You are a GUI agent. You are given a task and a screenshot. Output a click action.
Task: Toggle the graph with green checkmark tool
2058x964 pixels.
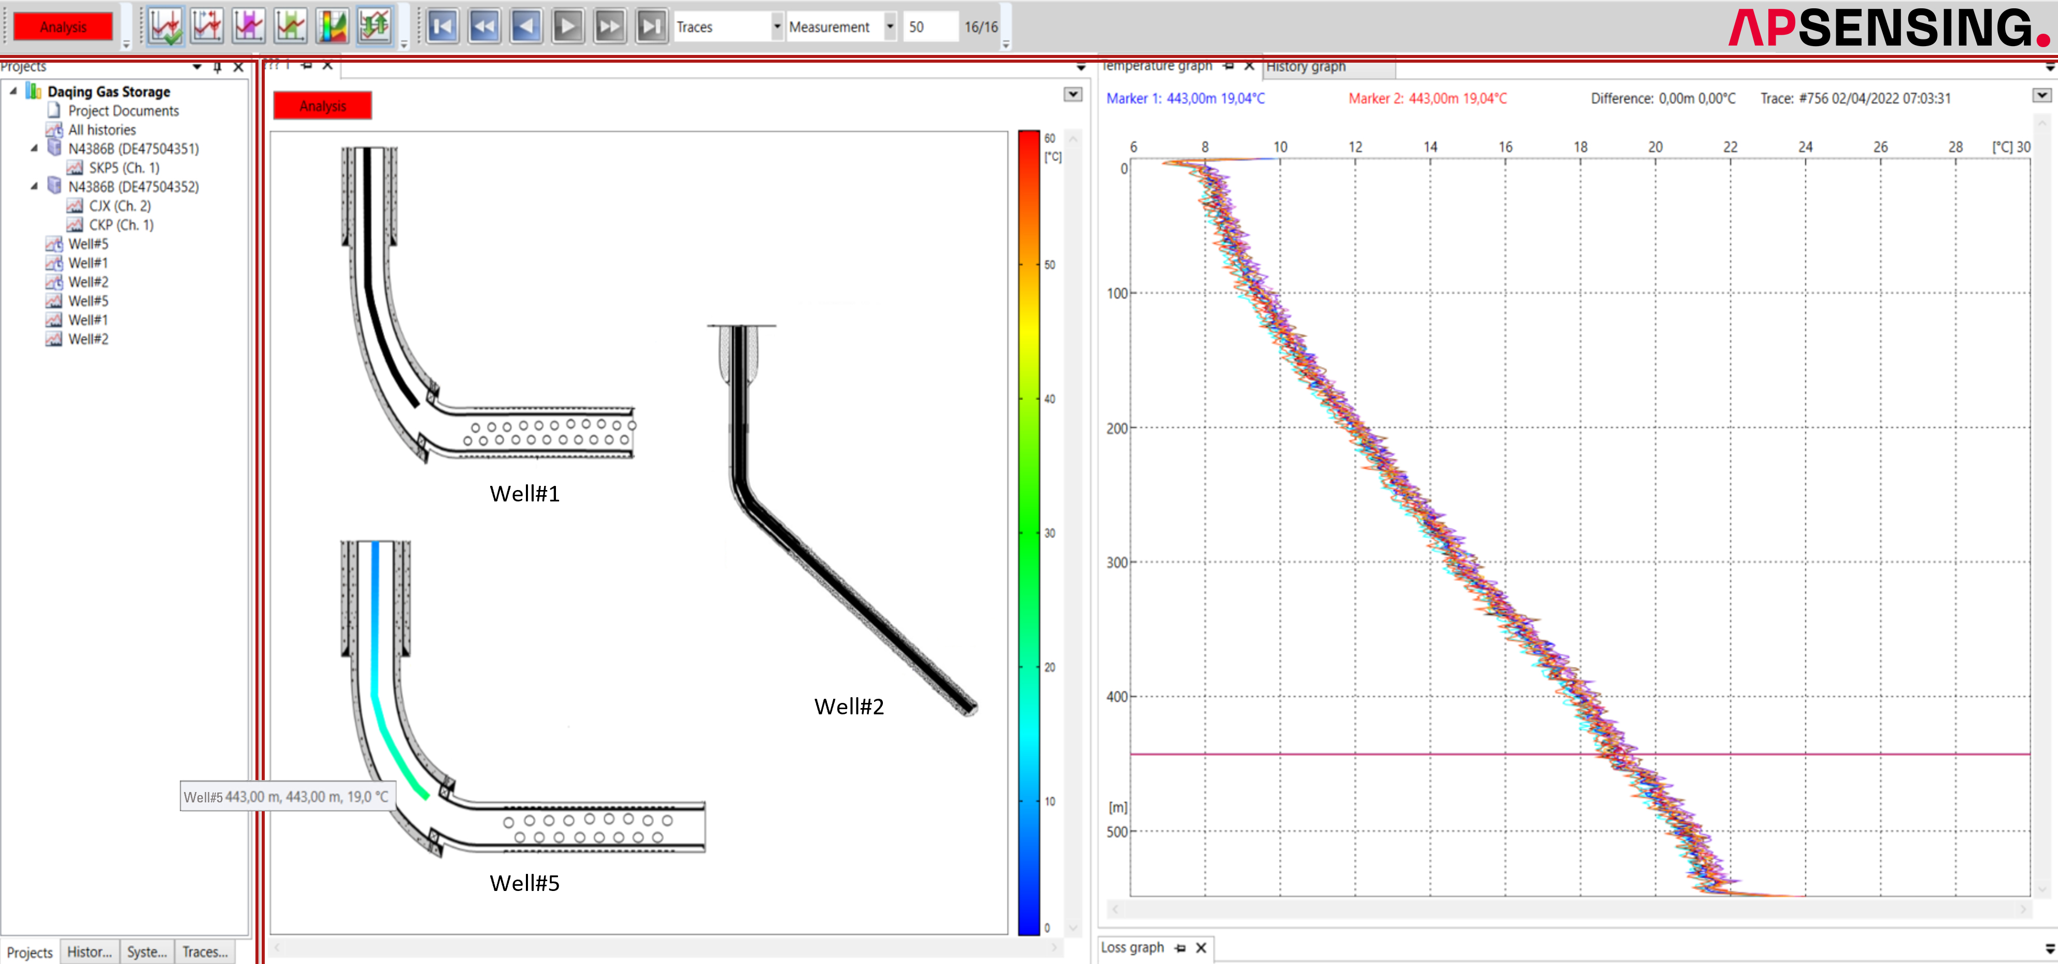[165, 26]
